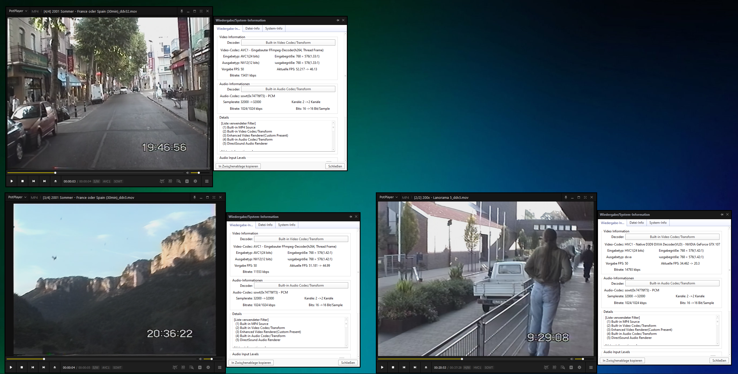Image resolution: width=738 pixels, height=374 pixels.
Task: Open chapter/bookmark search icon in ddv3.mov France player
Action: click(191, 367)
